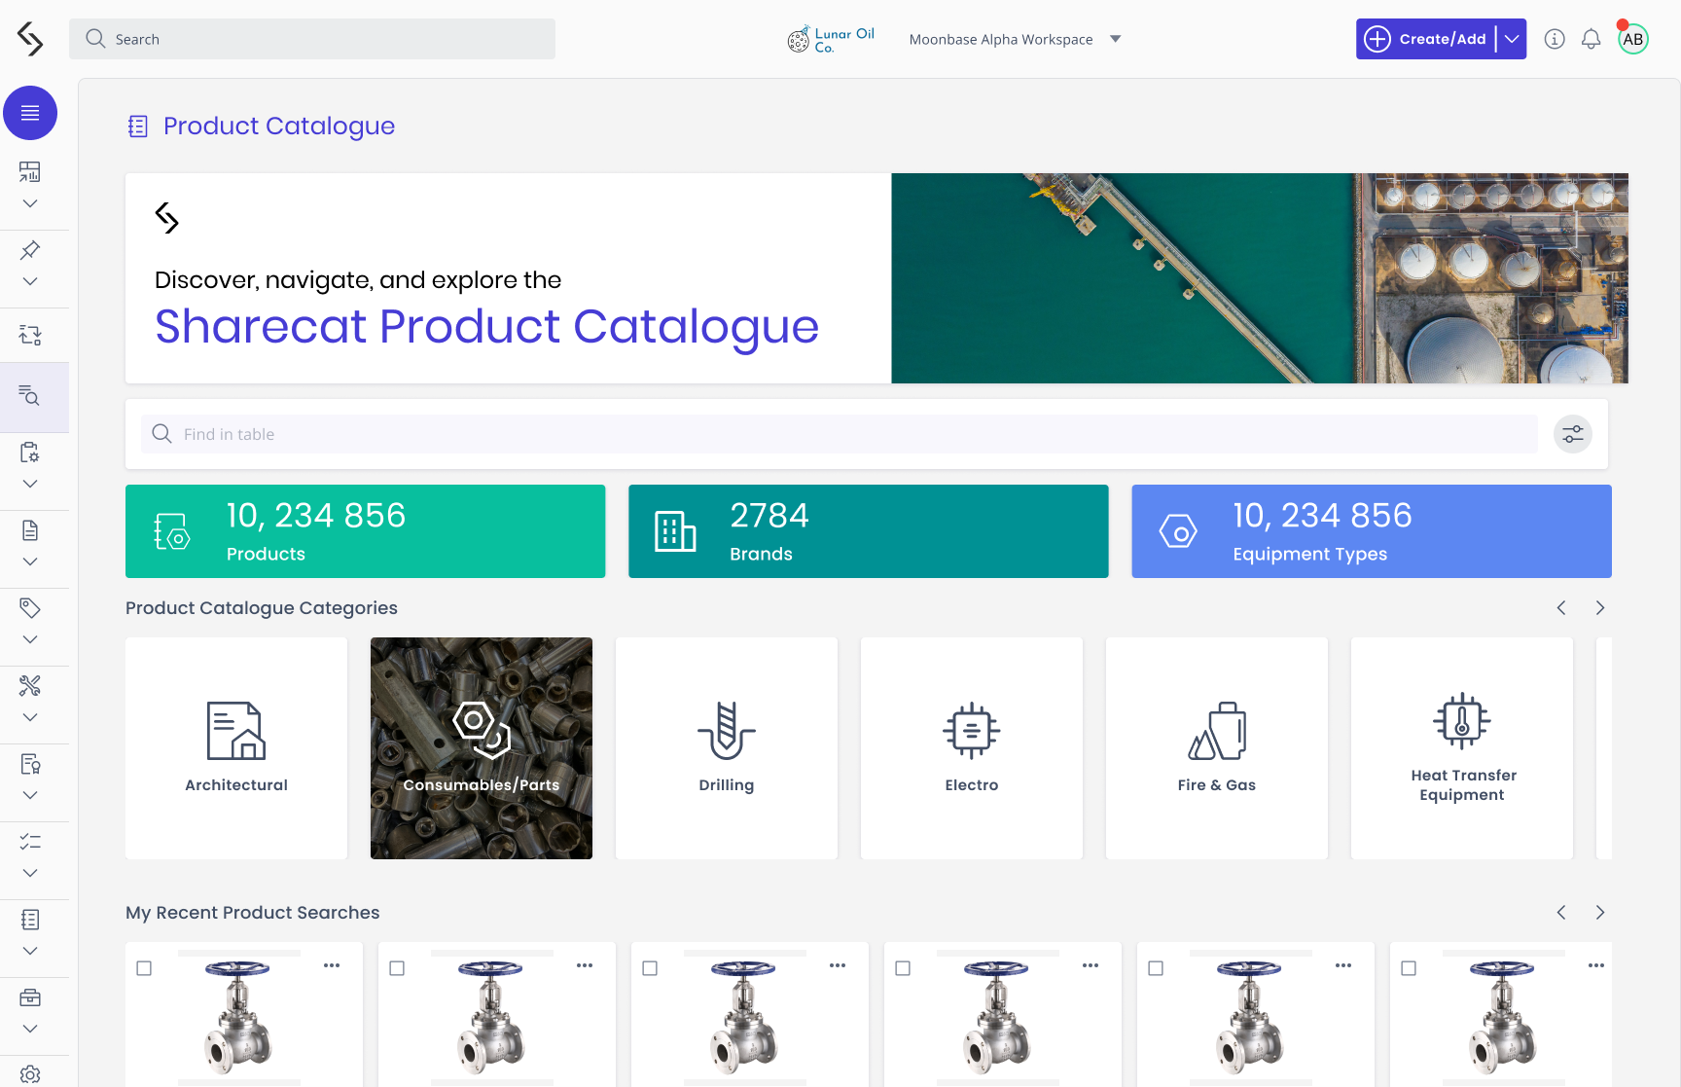Open table filter settings sliders icon
Viewport: 1681px width, 1087px height.
click(x=1573, y=434)
